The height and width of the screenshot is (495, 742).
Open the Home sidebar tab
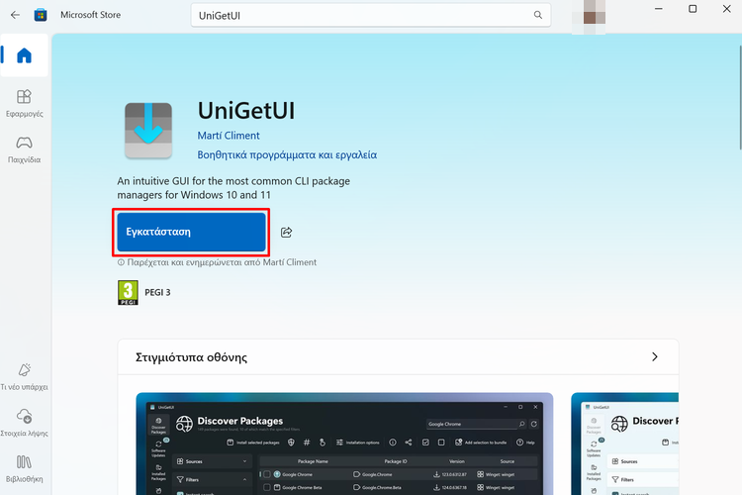(24, 55)
